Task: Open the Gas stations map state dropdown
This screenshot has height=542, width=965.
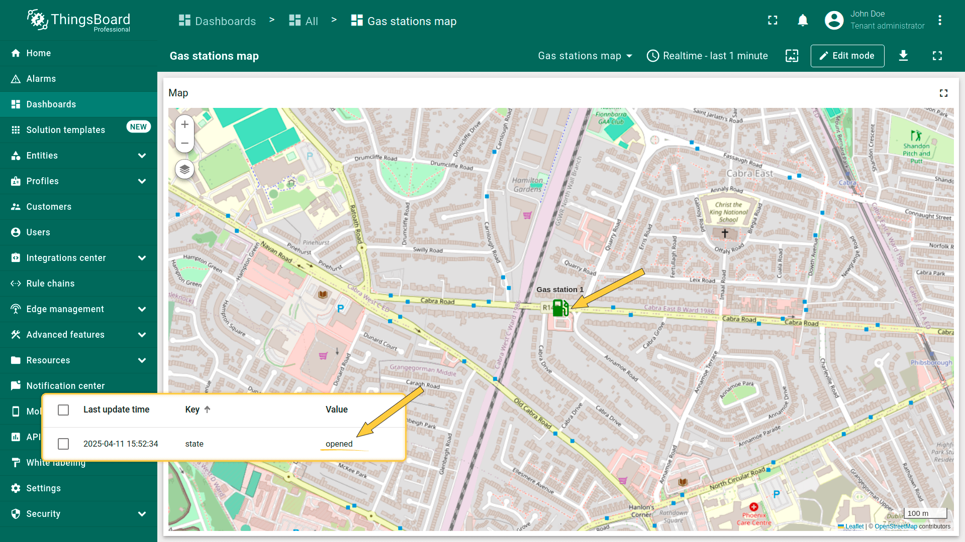Action: point(585,56)
